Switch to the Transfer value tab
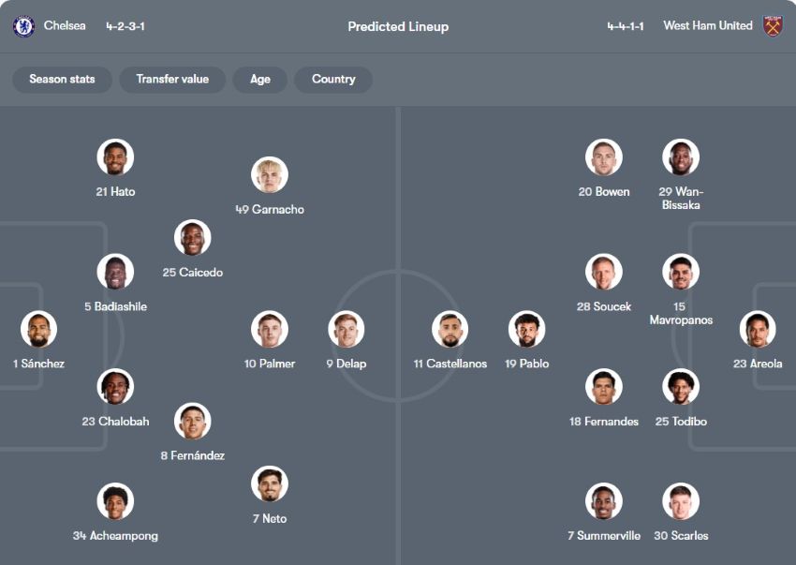The image size is (796, 565). click(172, 80)
